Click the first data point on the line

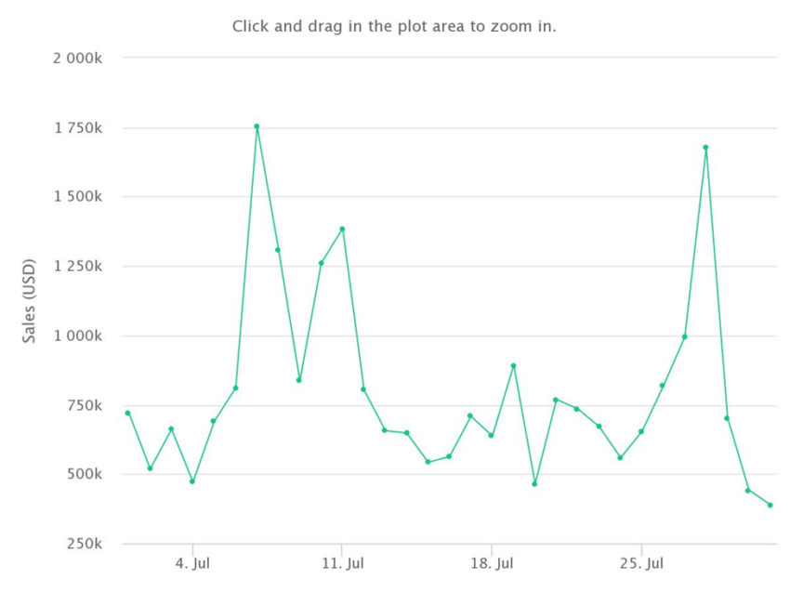coord(128,414)
